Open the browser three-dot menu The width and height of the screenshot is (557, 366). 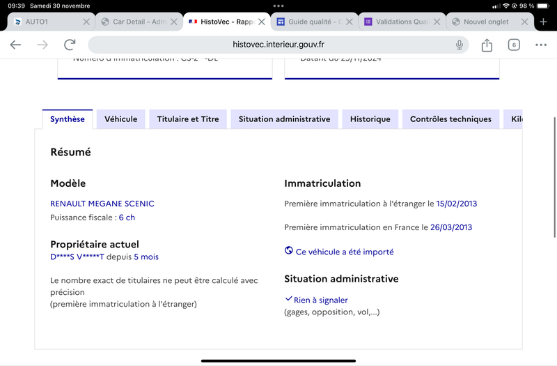[x=541, y=45]
